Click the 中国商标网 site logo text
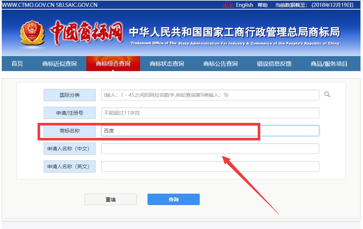363x229 pixels. 86,32
